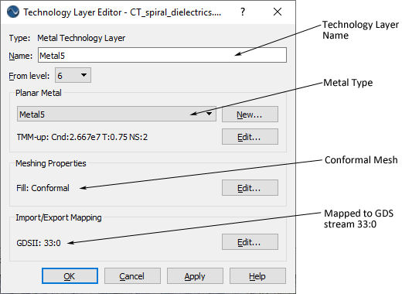Open Help for the layer editor

[x=257, y=276]
